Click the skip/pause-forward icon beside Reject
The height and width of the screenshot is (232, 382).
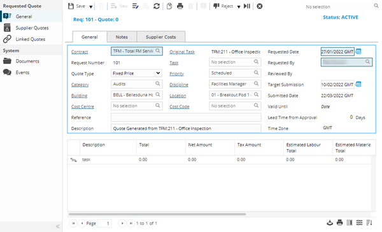pyautogui.click(x=247, y=6)
